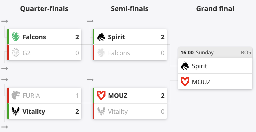
Task: Click the 16:00 Sunday BO5 match header
Action: [215, 53]
